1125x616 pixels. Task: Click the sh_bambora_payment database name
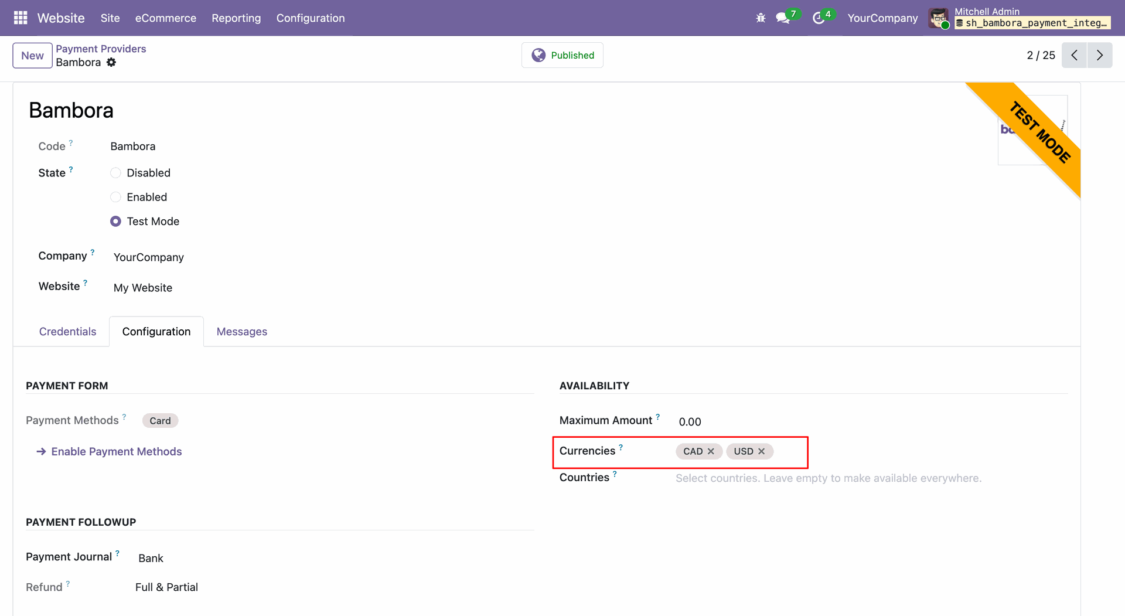[x=1032, y=23]
